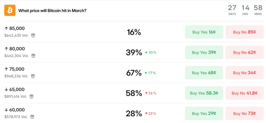266x123 pixels.
Task: Select Buy No 62¢ for 80,000
Action: pos(244,52)
